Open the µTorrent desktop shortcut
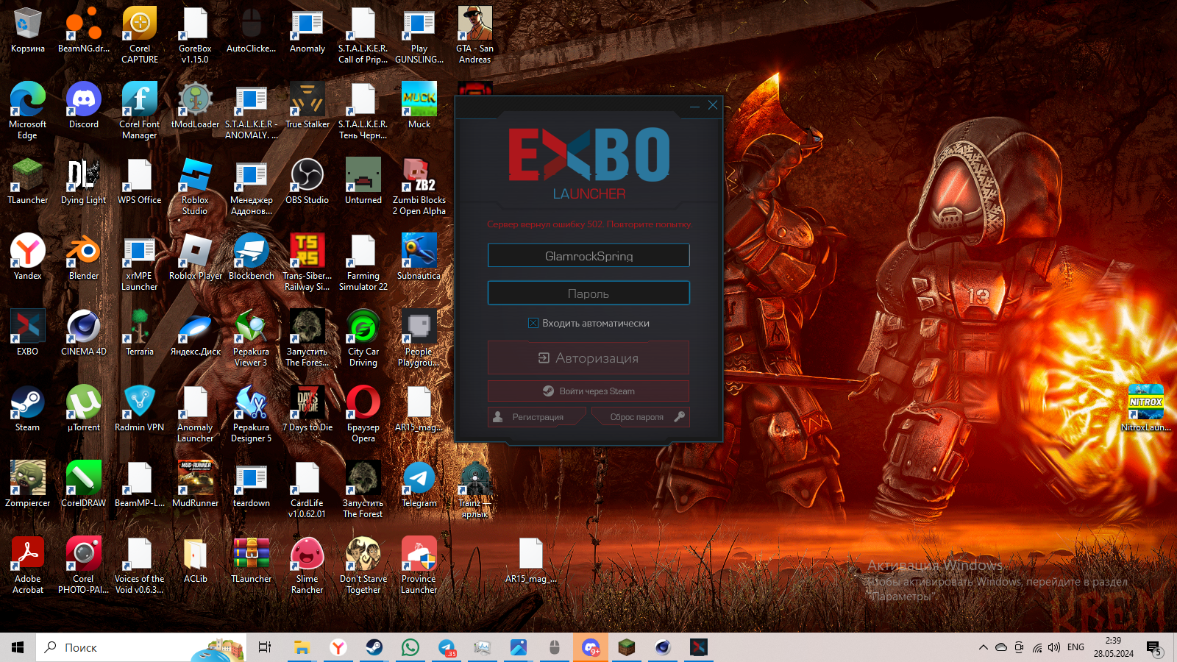 coord(84,410)
